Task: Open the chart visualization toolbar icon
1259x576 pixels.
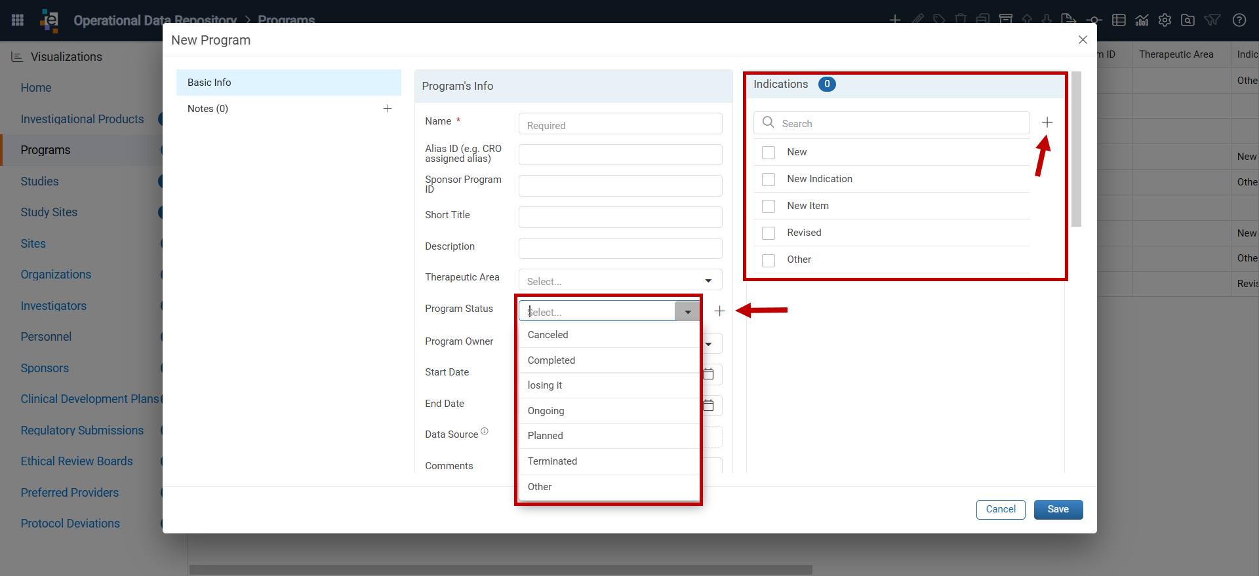Action: 1142,20
